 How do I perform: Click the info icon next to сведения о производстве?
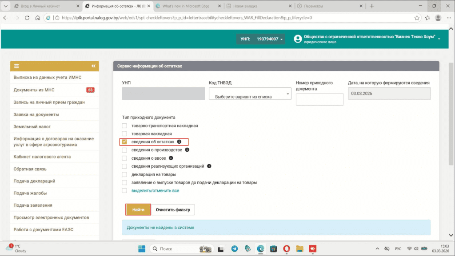click(x=187, y=150)
